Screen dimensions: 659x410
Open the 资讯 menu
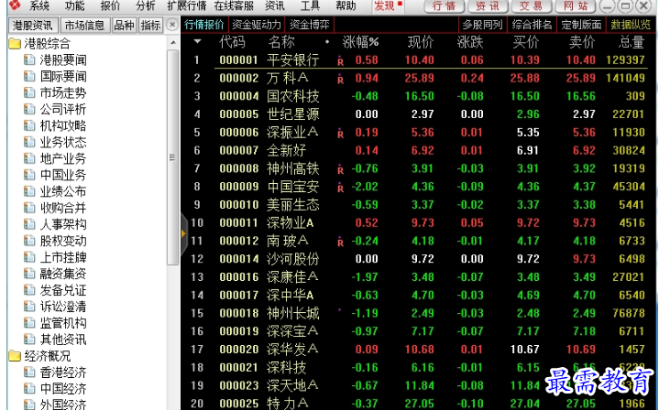click(275, 5)
